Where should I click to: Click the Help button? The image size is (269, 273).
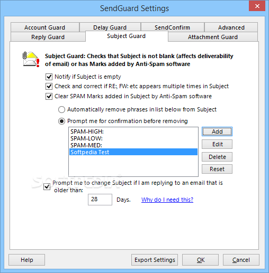point(27,260)
